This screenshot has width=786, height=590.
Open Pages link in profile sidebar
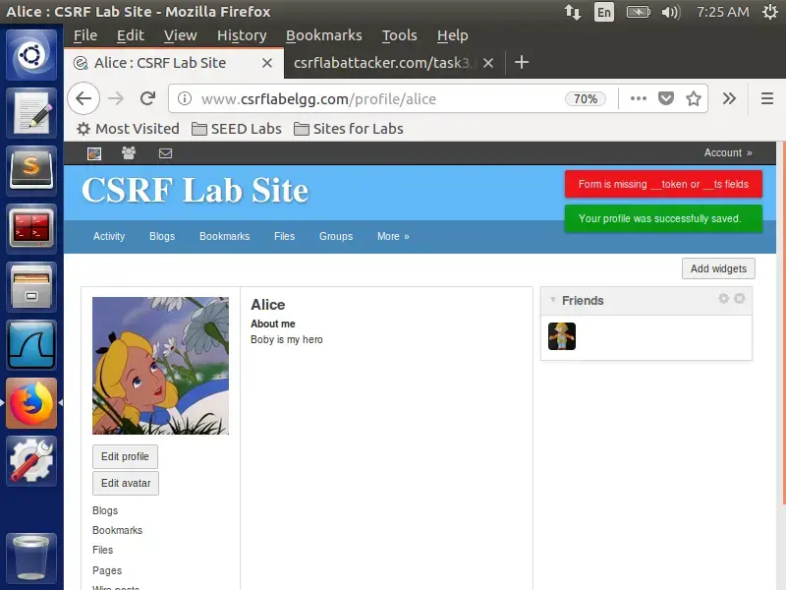[x=107, y=570]
